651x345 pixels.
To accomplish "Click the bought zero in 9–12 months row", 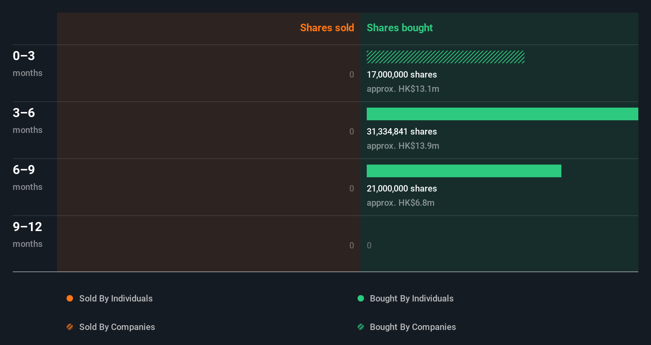I will (x=369, y=245).
